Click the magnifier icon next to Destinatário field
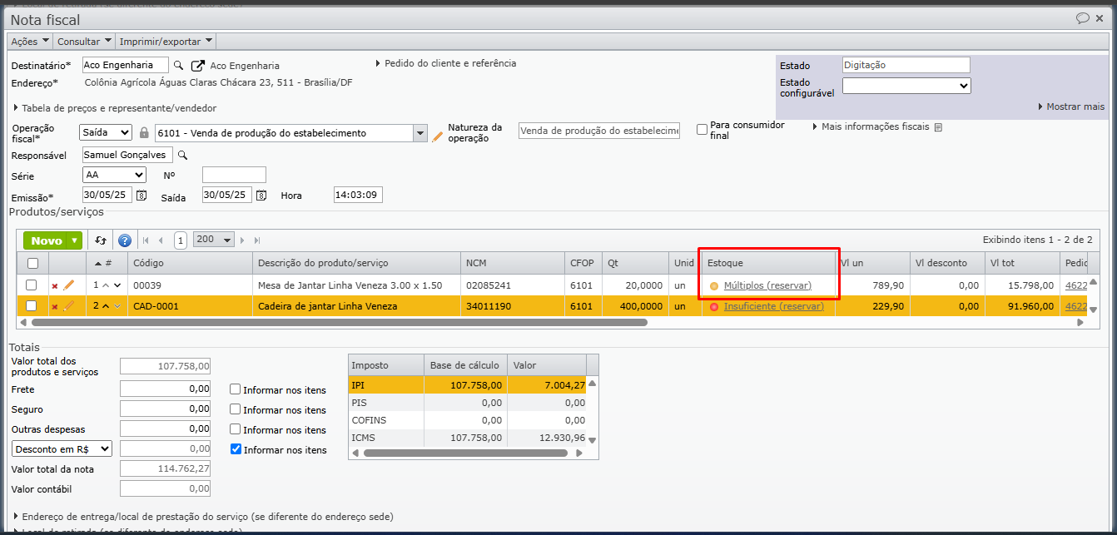Image resolution: width=1117 pixels, height=535 pixels. click(x=179, y=65)
